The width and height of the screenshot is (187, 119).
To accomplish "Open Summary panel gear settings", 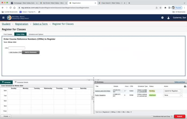I will click(185, 86).
